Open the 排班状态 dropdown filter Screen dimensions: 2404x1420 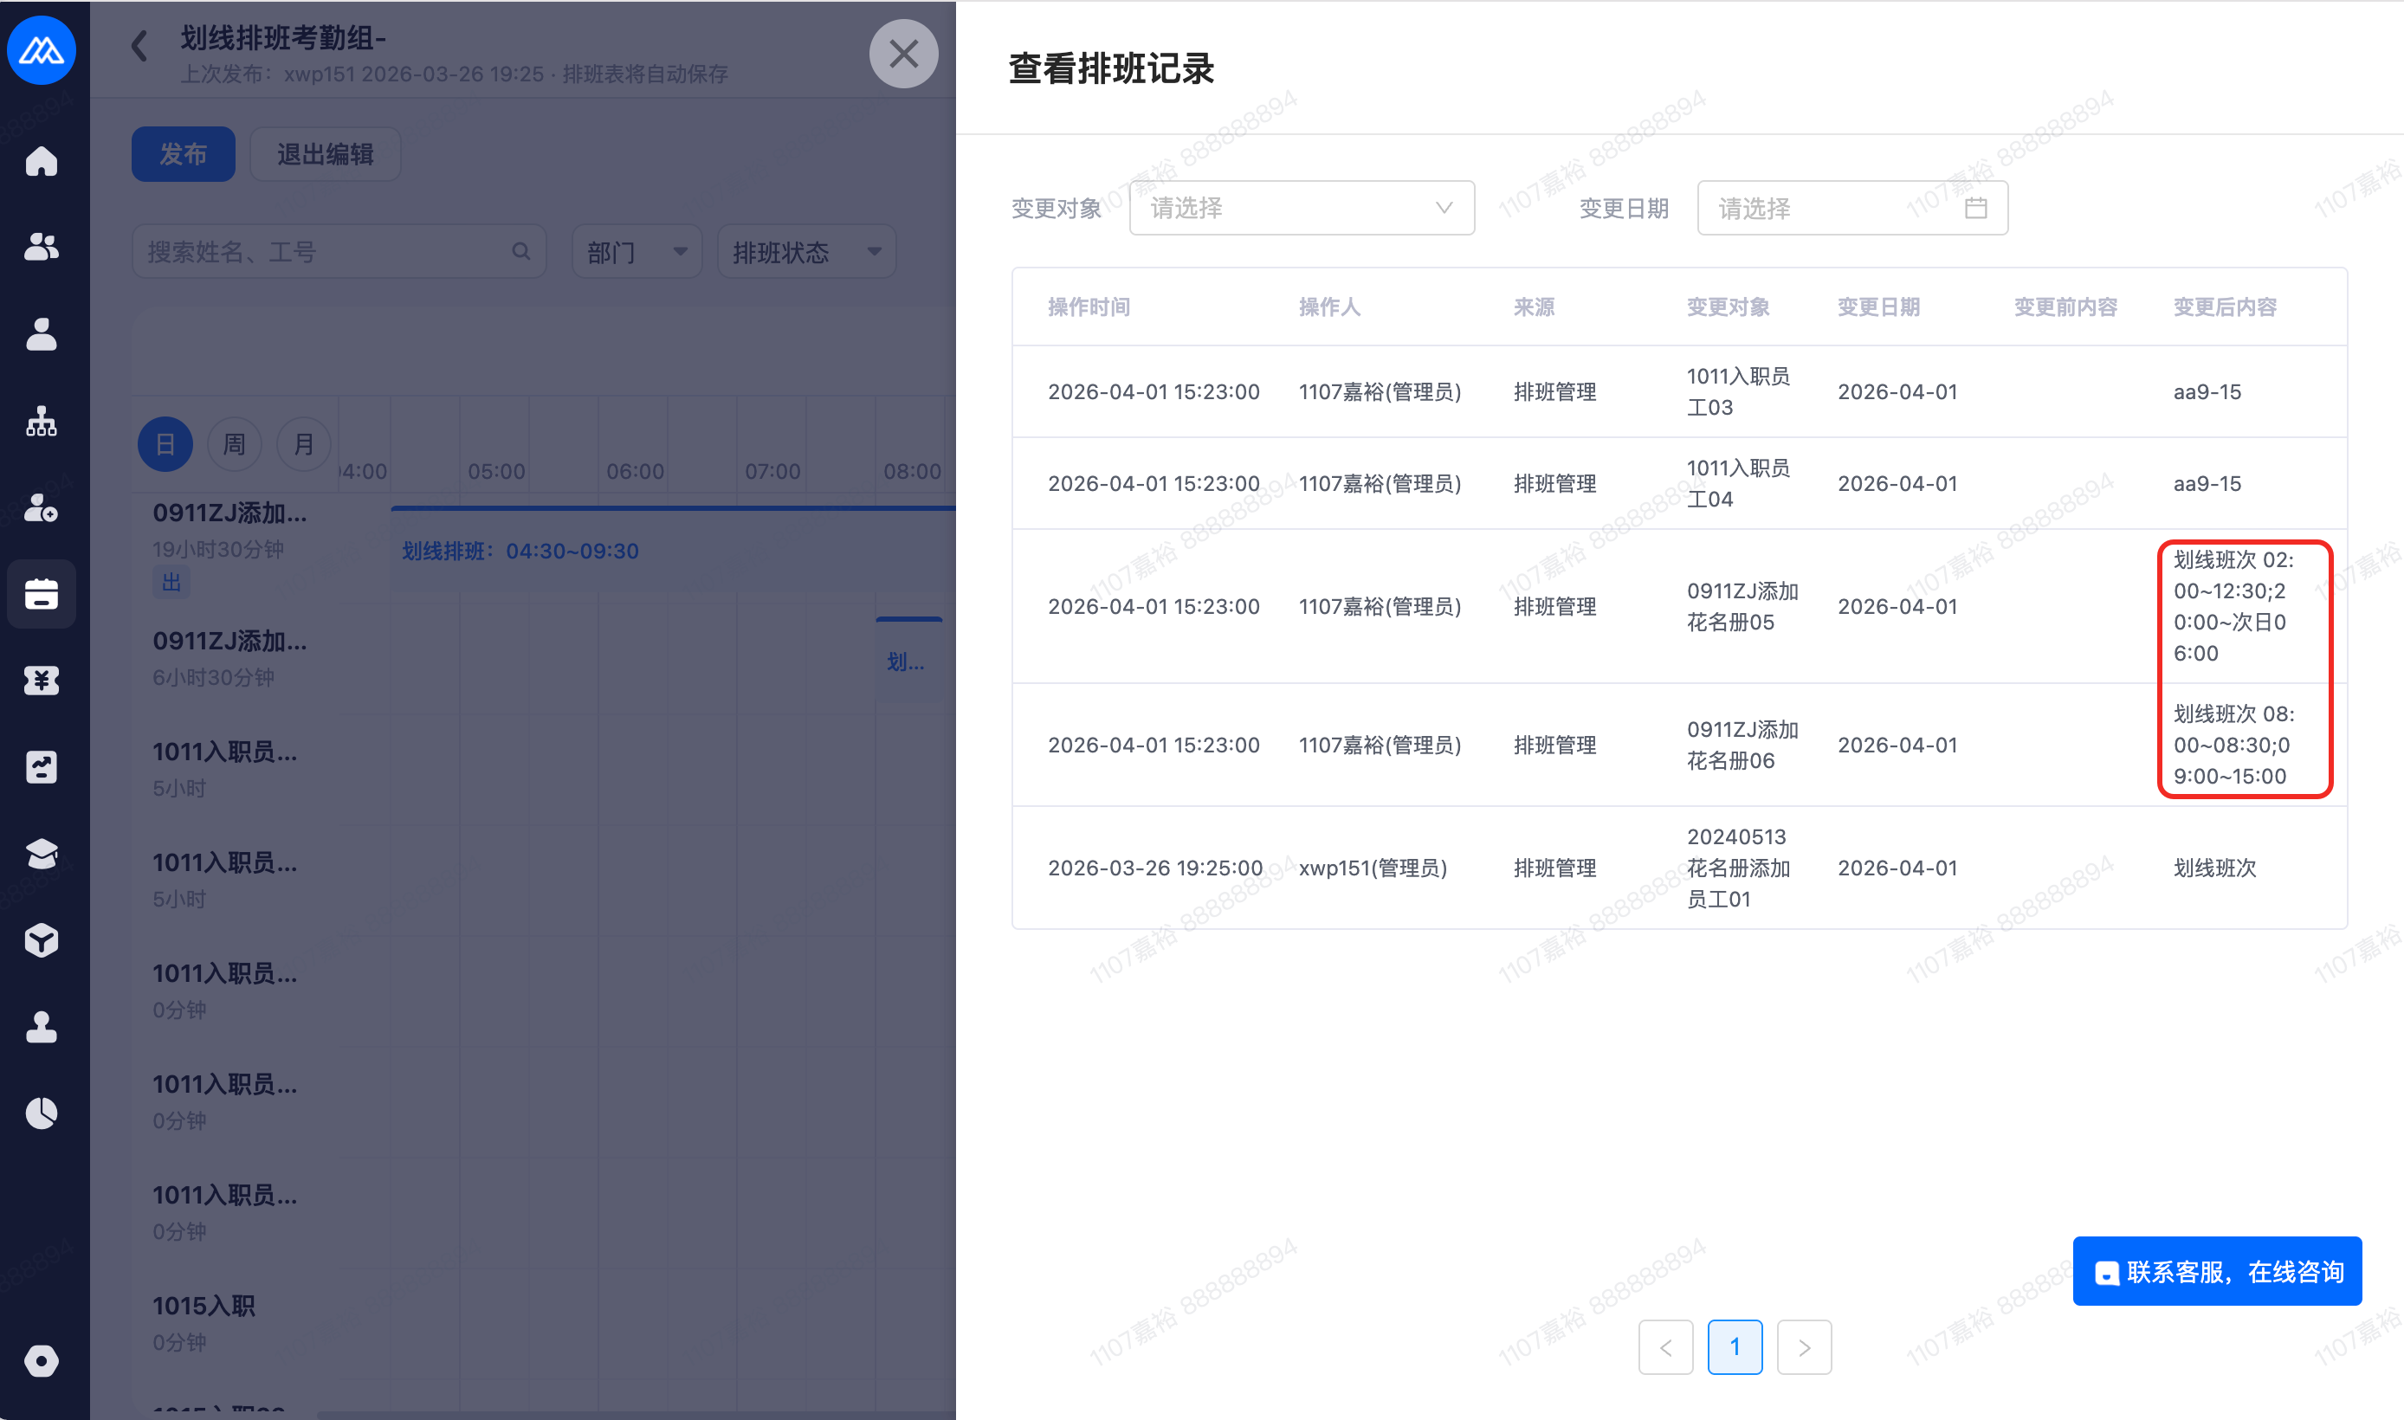pyautogui.click(x=805, y=252)
